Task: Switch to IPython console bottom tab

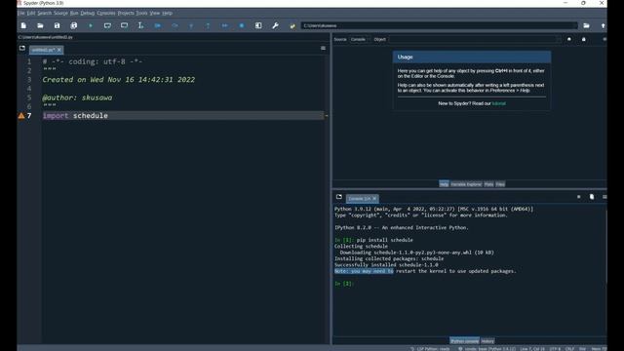Action: (x=464, y=341)
